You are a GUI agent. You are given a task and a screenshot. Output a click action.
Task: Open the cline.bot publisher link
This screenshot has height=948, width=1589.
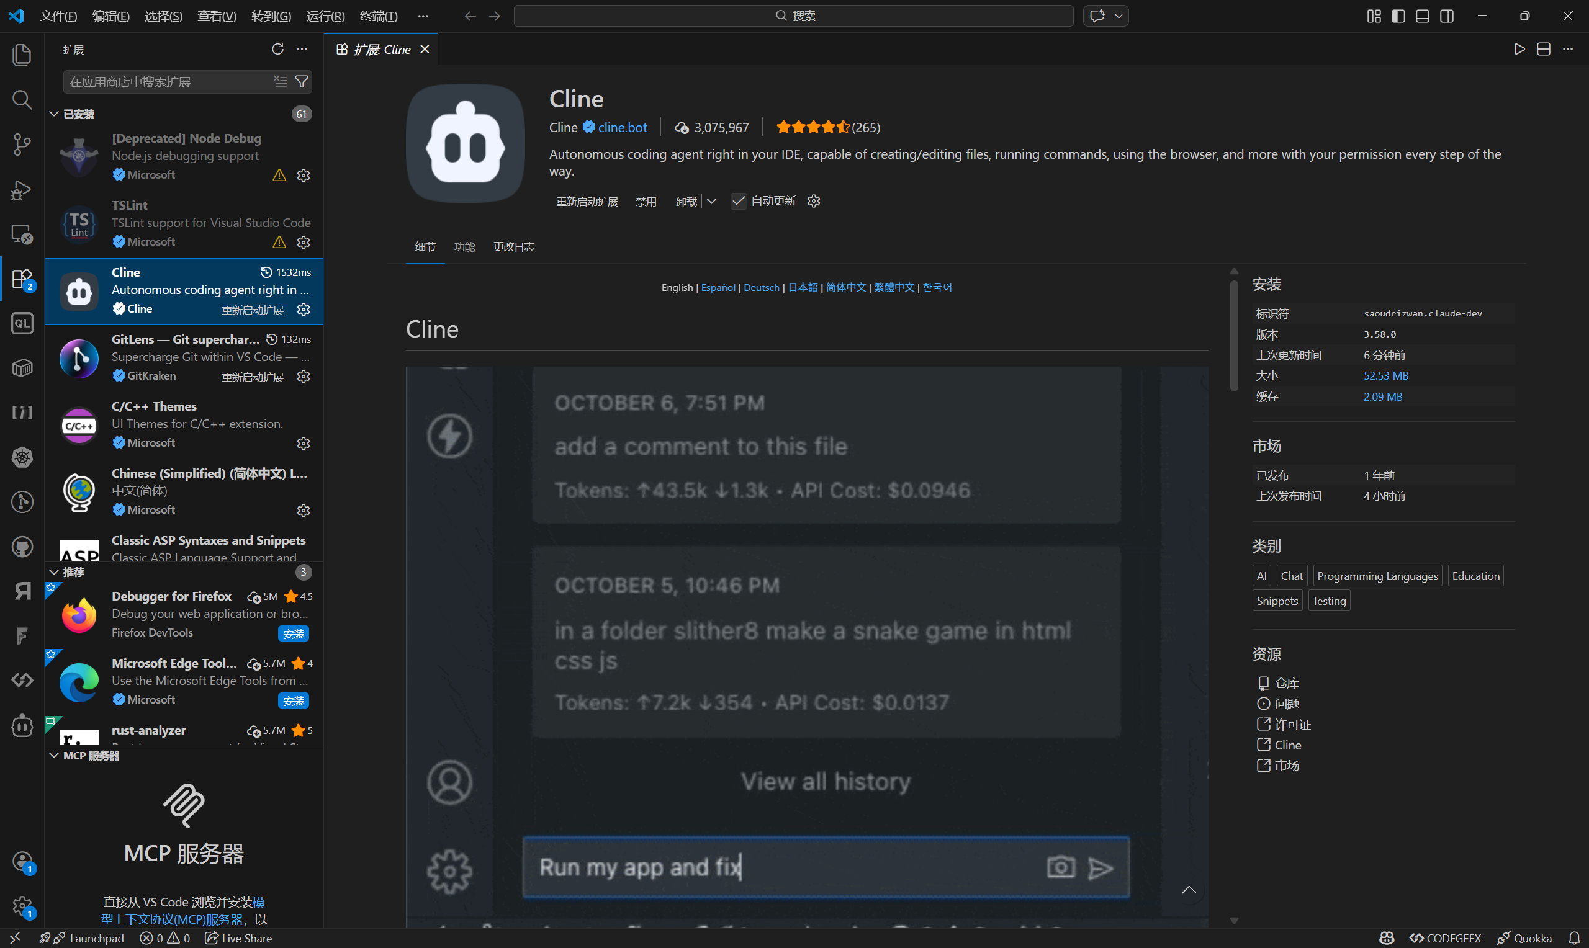point(623,127)
